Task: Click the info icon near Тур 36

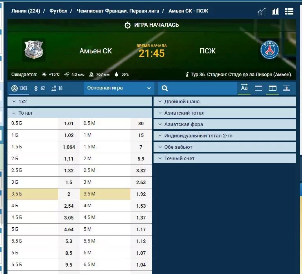Action: pos(187,74)
